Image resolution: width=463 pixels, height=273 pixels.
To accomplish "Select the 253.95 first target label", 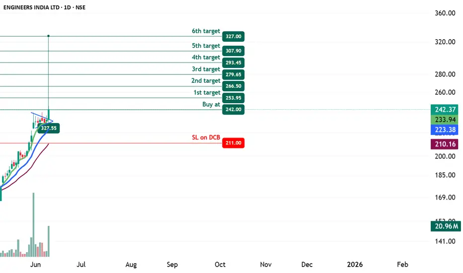I will (x=233, y=98).
